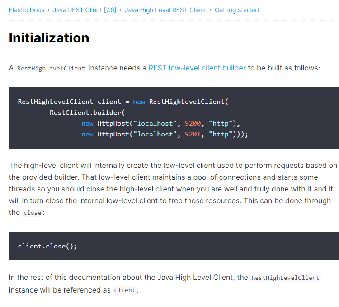Click inline code 'client' in last sentence
Image resolution: width=339 pixels, height=307 pixels.
(125, 290)
